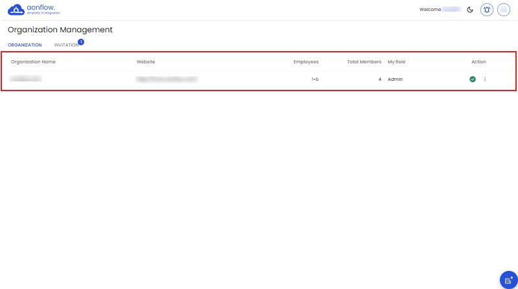Click the Website column header
Image resolution: width=518 pixels, height=289 pixels.
146,62
